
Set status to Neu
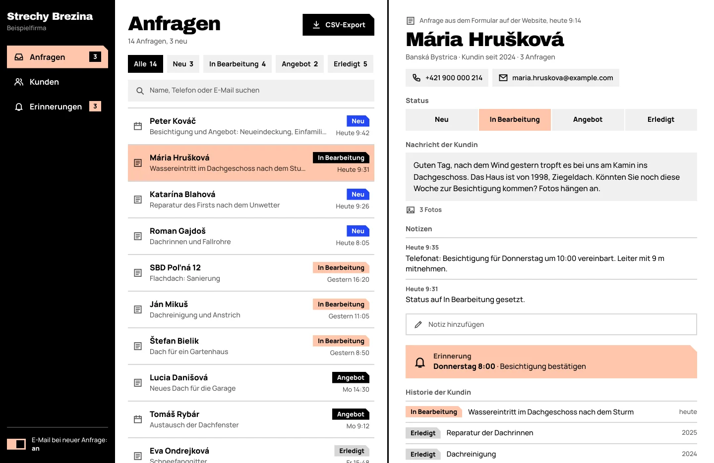pos(442,120)
